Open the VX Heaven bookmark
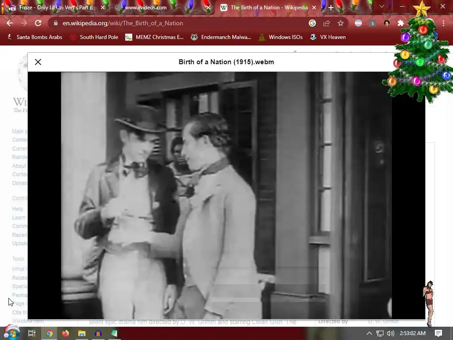The image size is (453, 340). pyautogui.click(x=328, y=37)
